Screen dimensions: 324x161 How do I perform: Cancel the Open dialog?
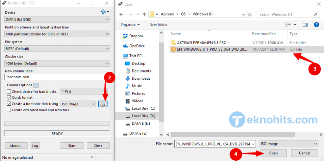[x=305, y=153]
